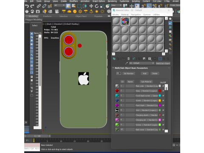Uncheck On/Off for Screen sub-material row 4
This screenshot has width=204, height=153.
(163, 100)
